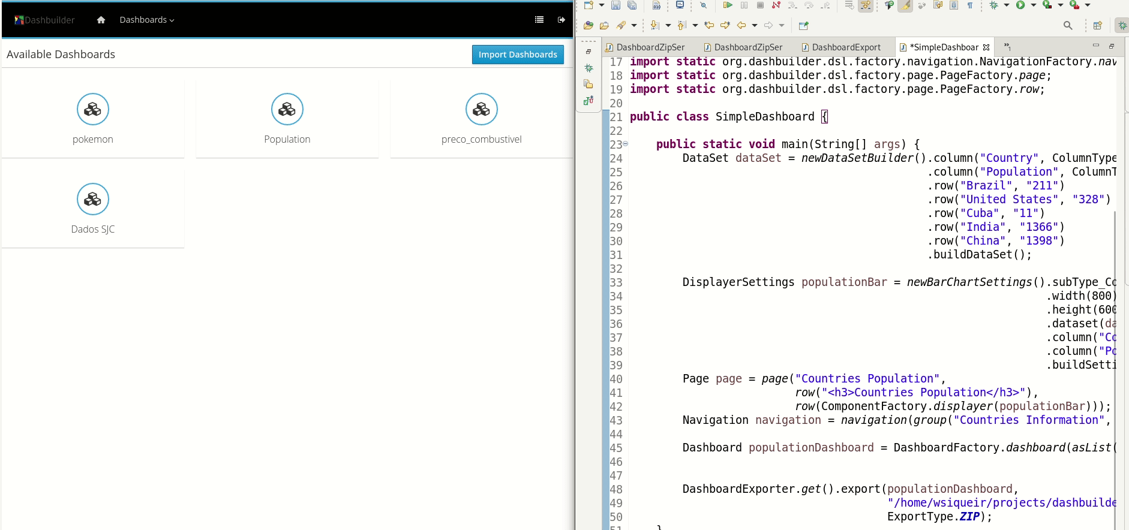Show hidden editor tabs overflow list
1129x530 pixels.
coord(1007,47)
